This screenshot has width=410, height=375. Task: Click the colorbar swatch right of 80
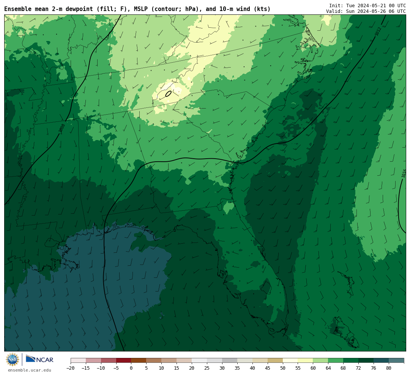click(396, 361)
